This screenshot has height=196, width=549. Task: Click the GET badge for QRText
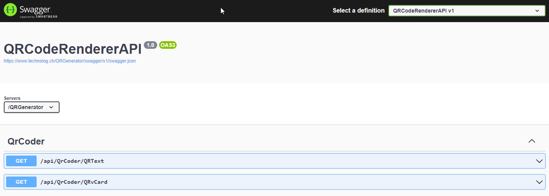(x=21, y=161)
